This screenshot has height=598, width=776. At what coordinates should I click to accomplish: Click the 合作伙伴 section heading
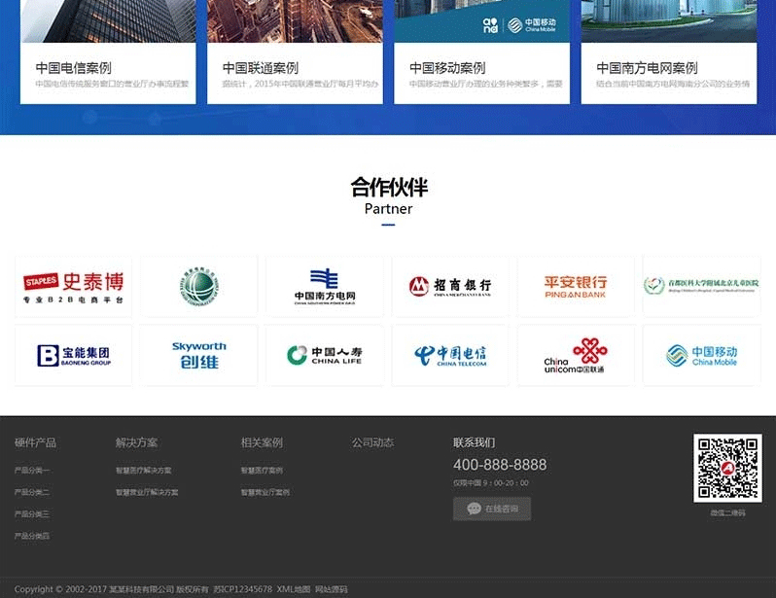tap(389, 187)
